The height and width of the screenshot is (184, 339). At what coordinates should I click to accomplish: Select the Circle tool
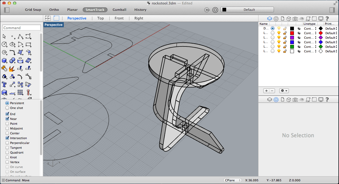pos(4,44)
